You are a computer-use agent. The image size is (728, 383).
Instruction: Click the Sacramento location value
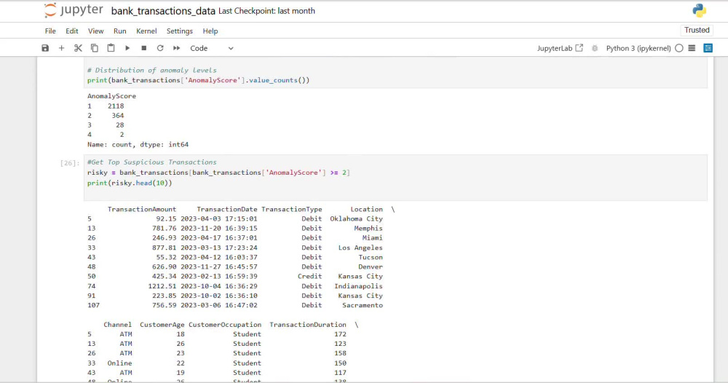[x=363, y=305]
